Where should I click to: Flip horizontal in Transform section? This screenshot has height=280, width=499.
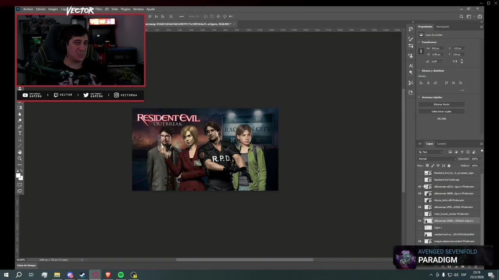(455, 61)
